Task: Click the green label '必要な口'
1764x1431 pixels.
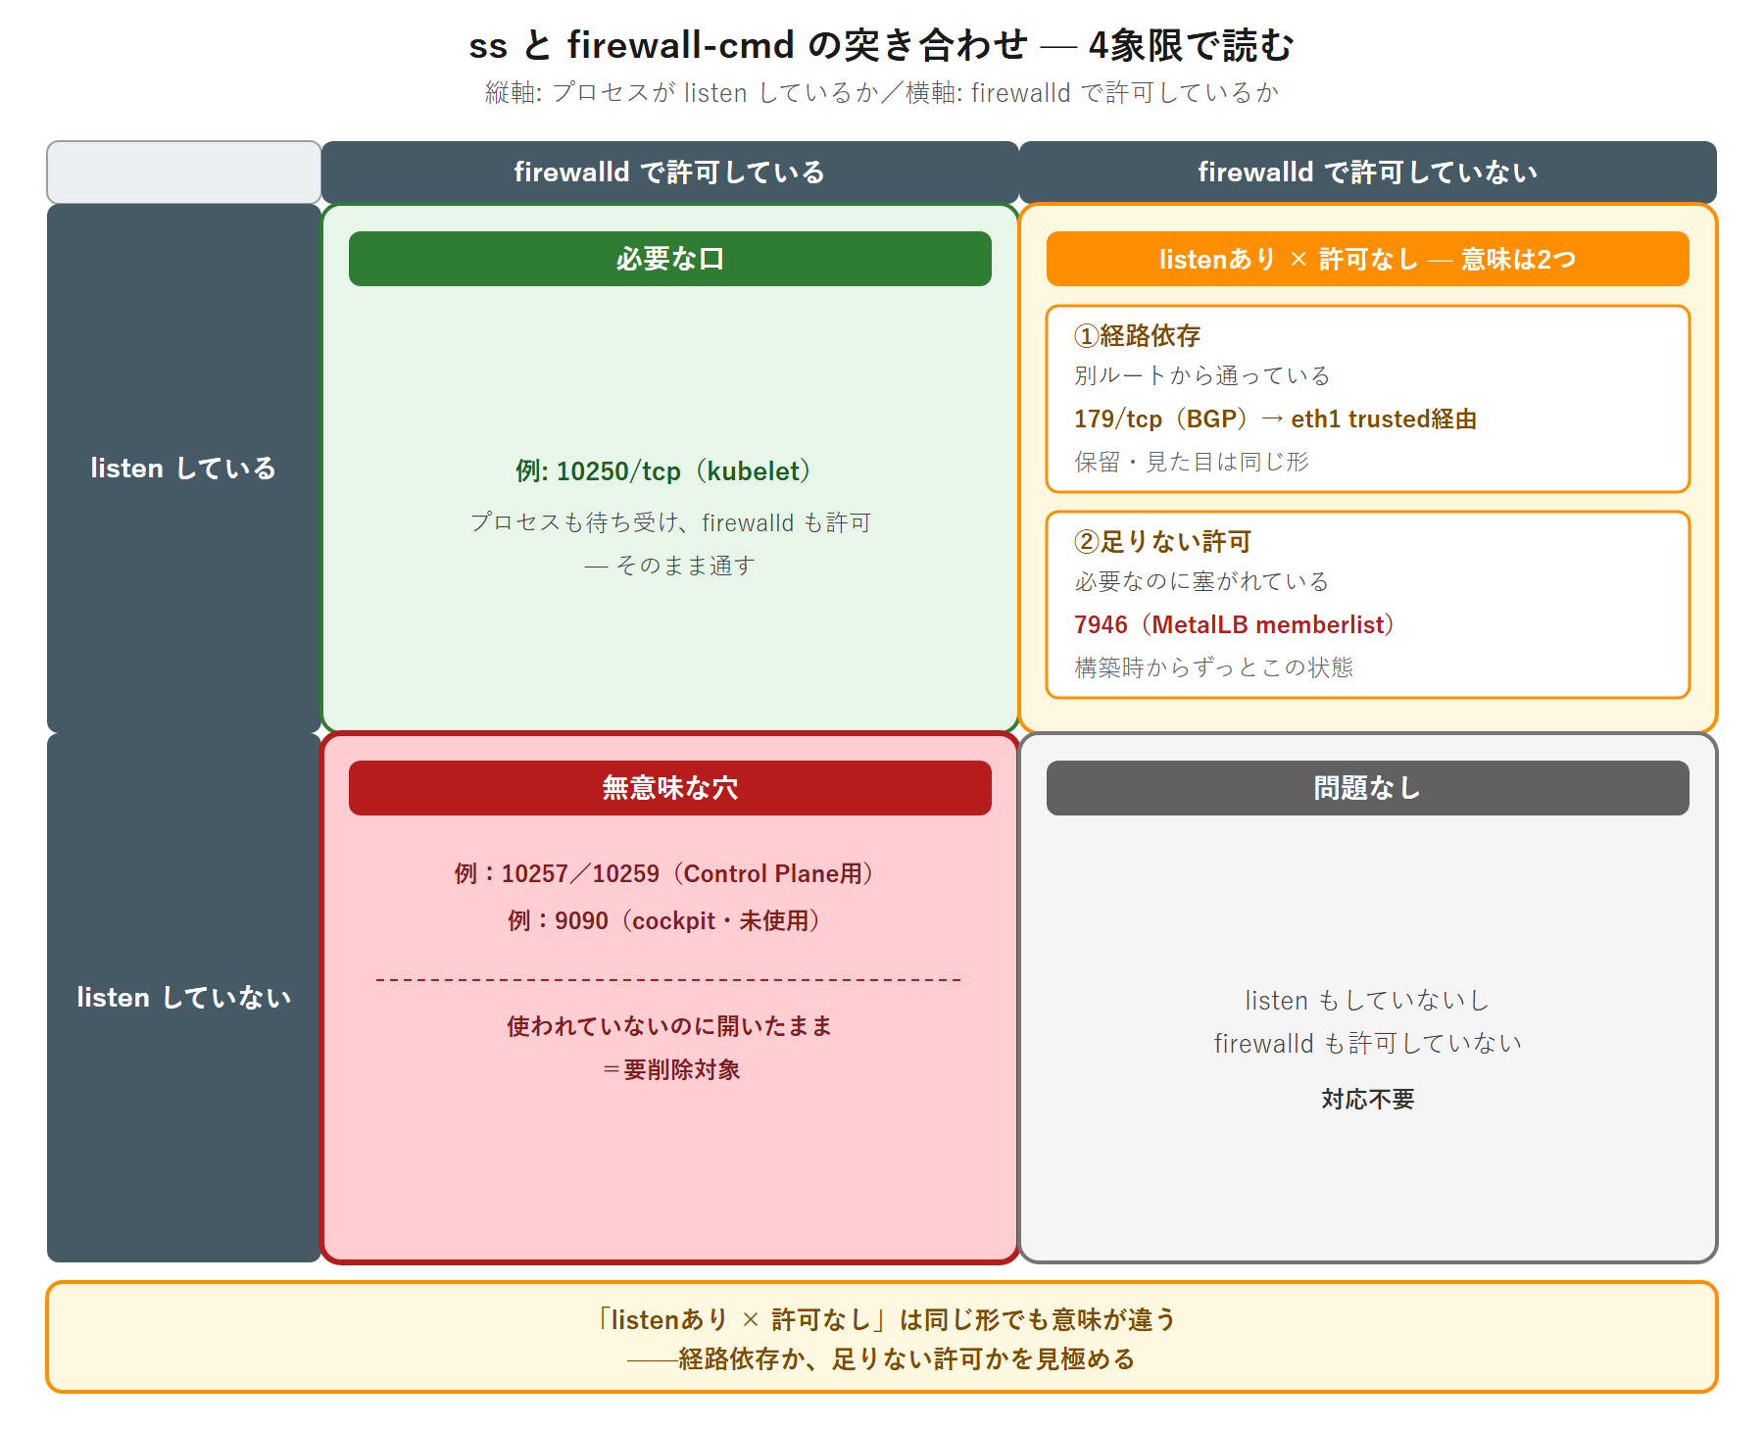Action: coord(670,259)
